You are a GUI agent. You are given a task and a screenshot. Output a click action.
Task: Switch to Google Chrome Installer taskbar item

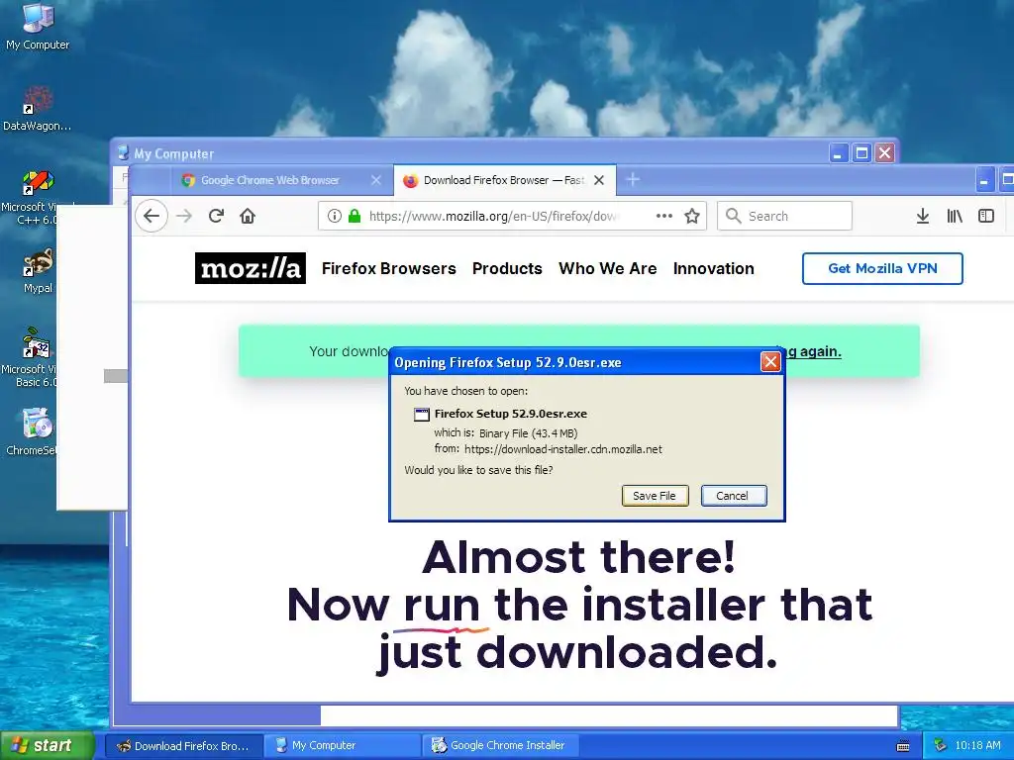[500, 746]
